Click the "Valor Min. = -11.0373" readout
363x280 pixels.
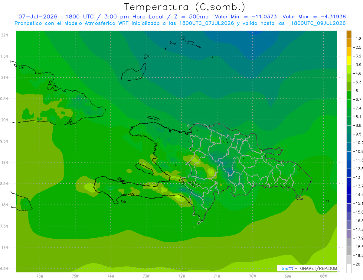point(246,17)
